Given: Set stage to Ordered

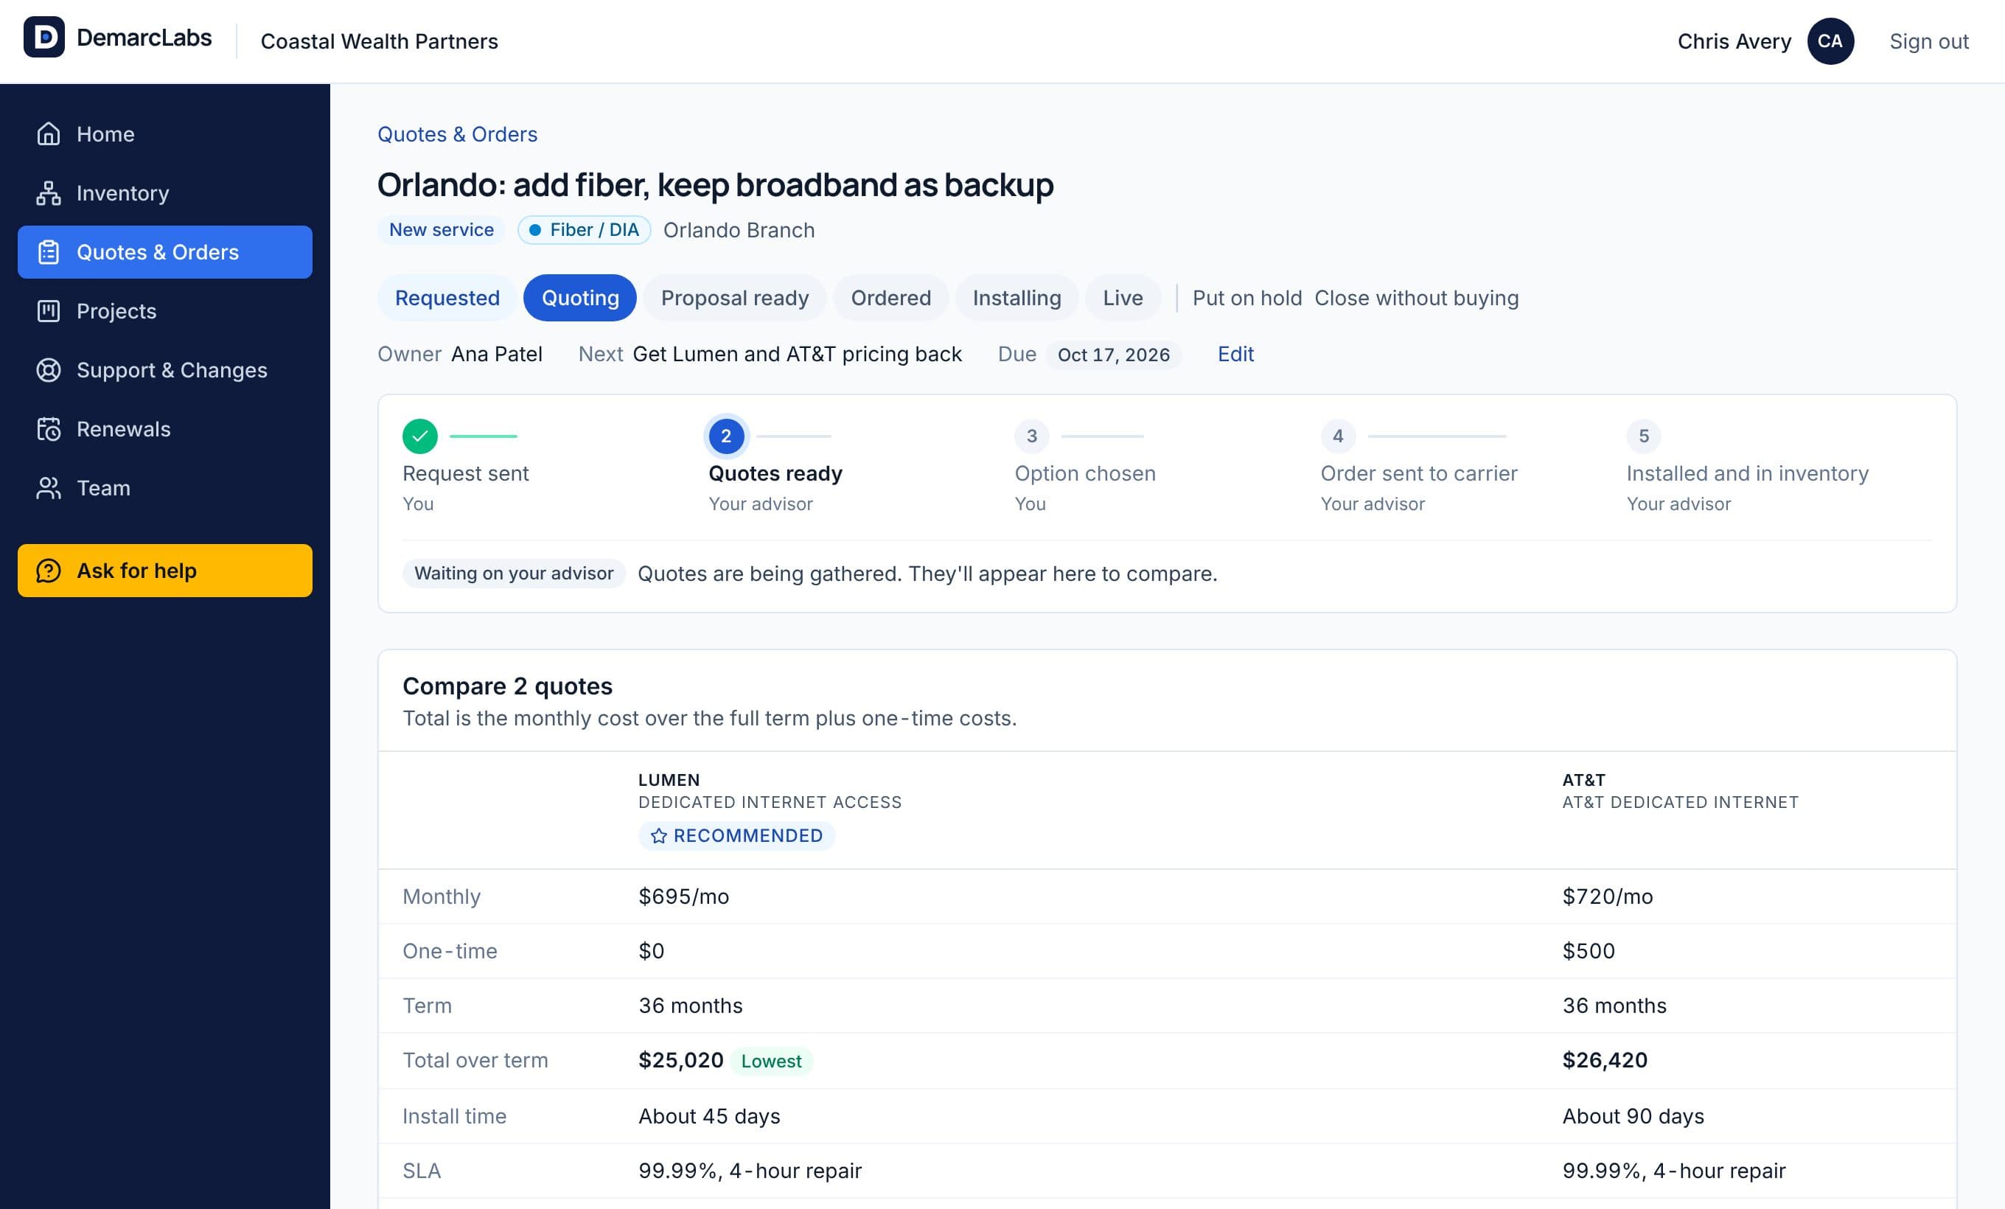Looking at the screenshot, I should [891, 298].
